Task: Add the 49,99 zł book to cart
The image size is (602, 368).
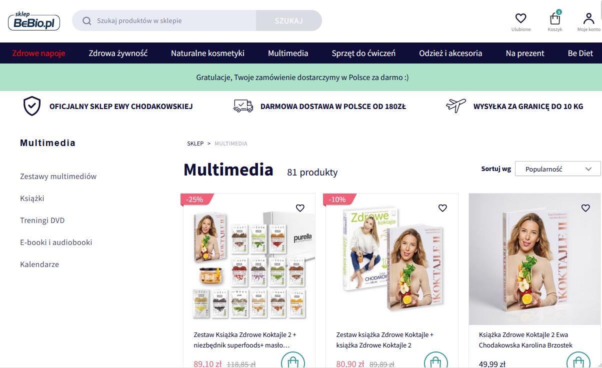Action: click(x=578, y=362)
